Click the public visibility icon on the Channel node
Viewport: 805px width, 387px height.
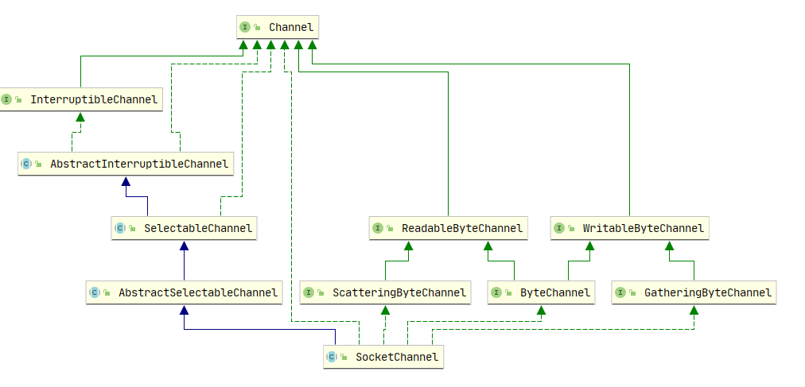[x=258, y=28]
